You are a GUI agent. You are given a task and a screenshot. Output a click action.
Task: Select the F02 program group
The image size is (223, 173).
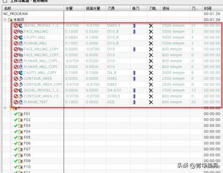point(27,120)
